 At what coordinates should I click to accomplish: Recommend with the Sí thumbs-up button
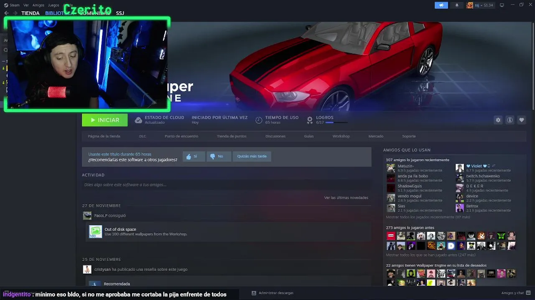pos(194,156)
